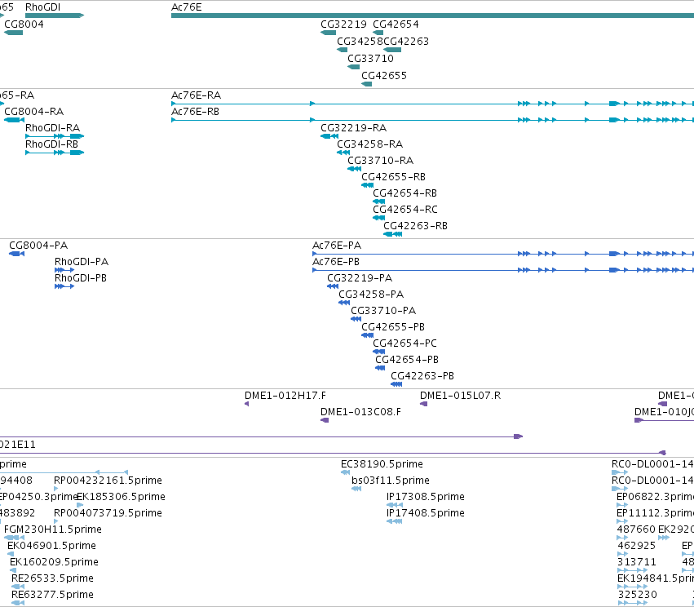Select the CG32219 gene arrow glyph
Screen dimensions: 694x607
tap(328, 33)
